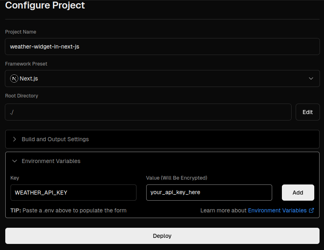This screenshot has width=324, height=250.
Task: Click the right chevron beside Build and Output Settings
Action: point(15,139)
